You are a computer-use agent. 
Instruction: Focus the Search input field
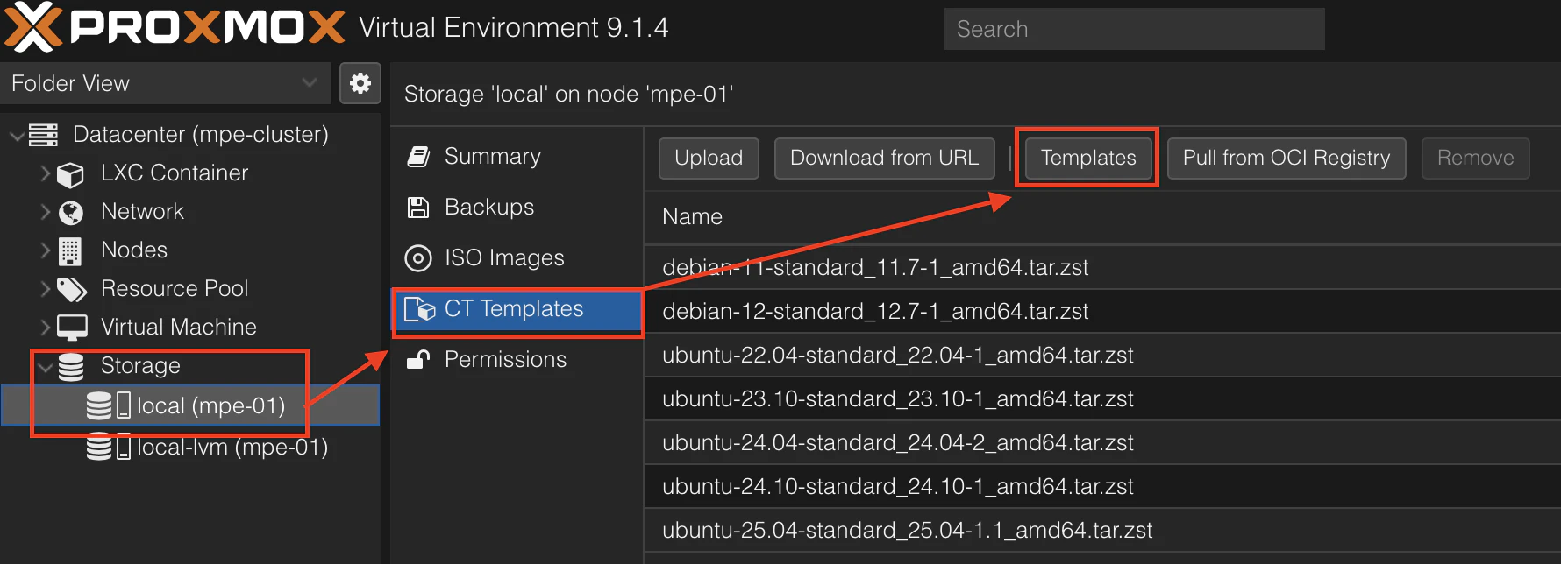pos(1134,29)
